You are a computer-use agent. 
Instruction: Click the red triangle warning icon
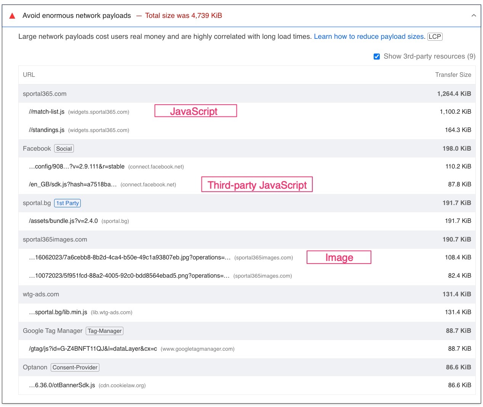click(x=12, y=16)
